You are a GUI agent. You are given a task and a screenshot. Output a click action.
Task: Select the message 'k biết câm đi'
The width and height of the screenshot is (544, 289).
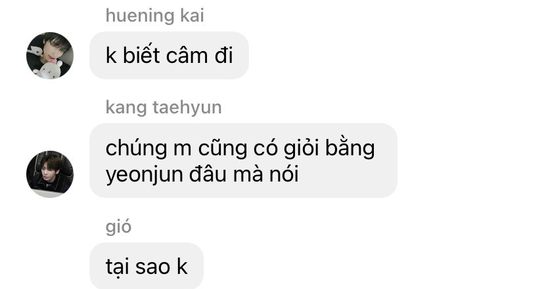pyautogui.click(x=169, y=56)
